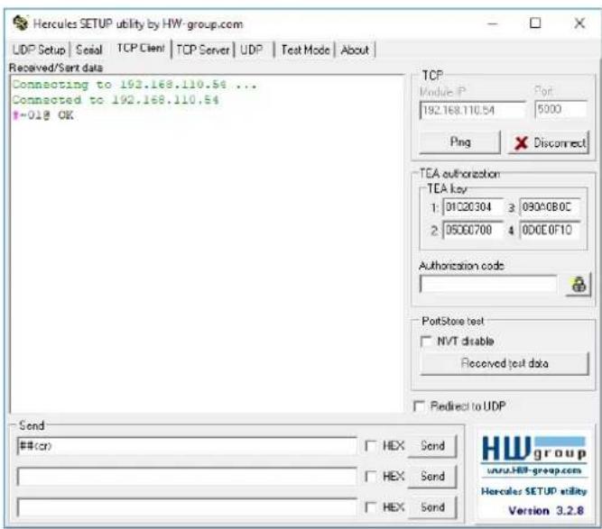602x529 pixels.
Task: Minimize the Hercules window
Action: point(493,23)
